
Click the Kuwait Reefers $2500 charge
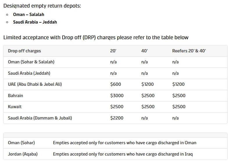click(179, 107)
